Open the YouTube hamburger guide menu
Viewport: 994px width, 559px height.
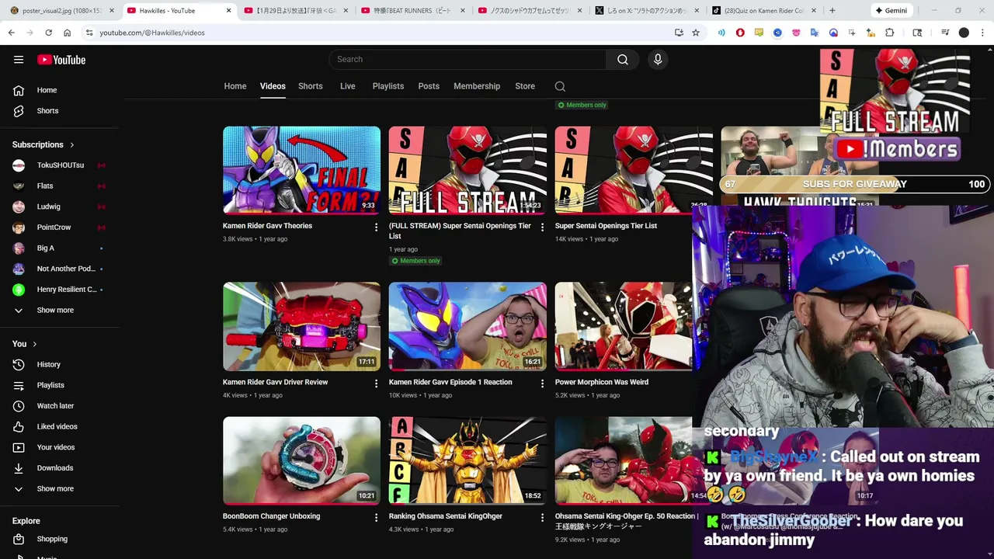click(19, 60)
